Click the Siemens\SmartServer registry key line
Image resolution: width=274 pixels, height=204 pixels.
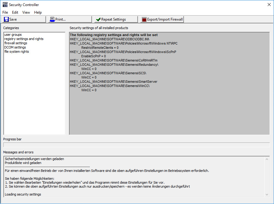(114, 82)
